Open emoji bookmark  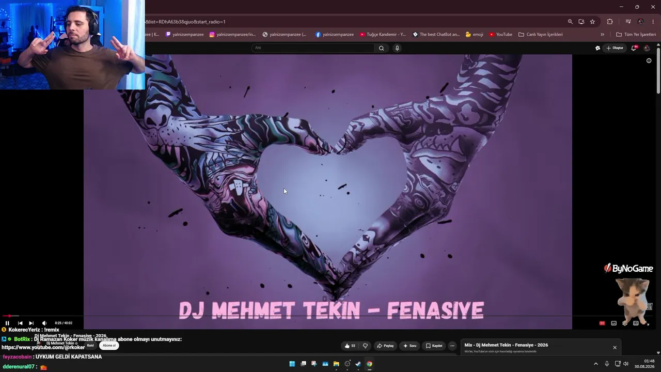(474, 35)
